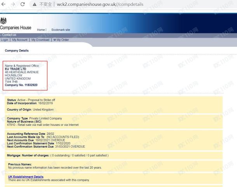The image size is (237, 187).
Task: Open the Contact us link
Action: pos(9,35)
